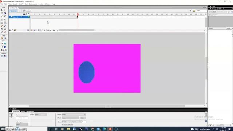Viewport: 233px width, 131px height.
Task: Open the Repeat dropdown
Action: click(x=76, y=122)
